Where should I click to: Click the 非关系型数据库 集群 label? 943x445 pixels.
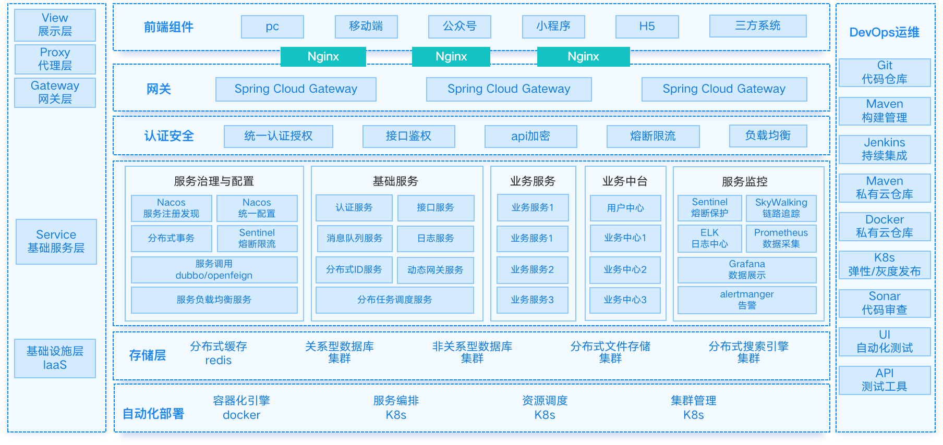473,352
